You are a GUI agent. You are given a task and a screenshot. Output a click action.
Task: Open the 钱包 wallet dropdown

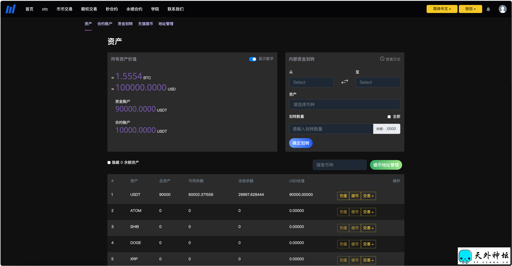(x=470, y=9)
